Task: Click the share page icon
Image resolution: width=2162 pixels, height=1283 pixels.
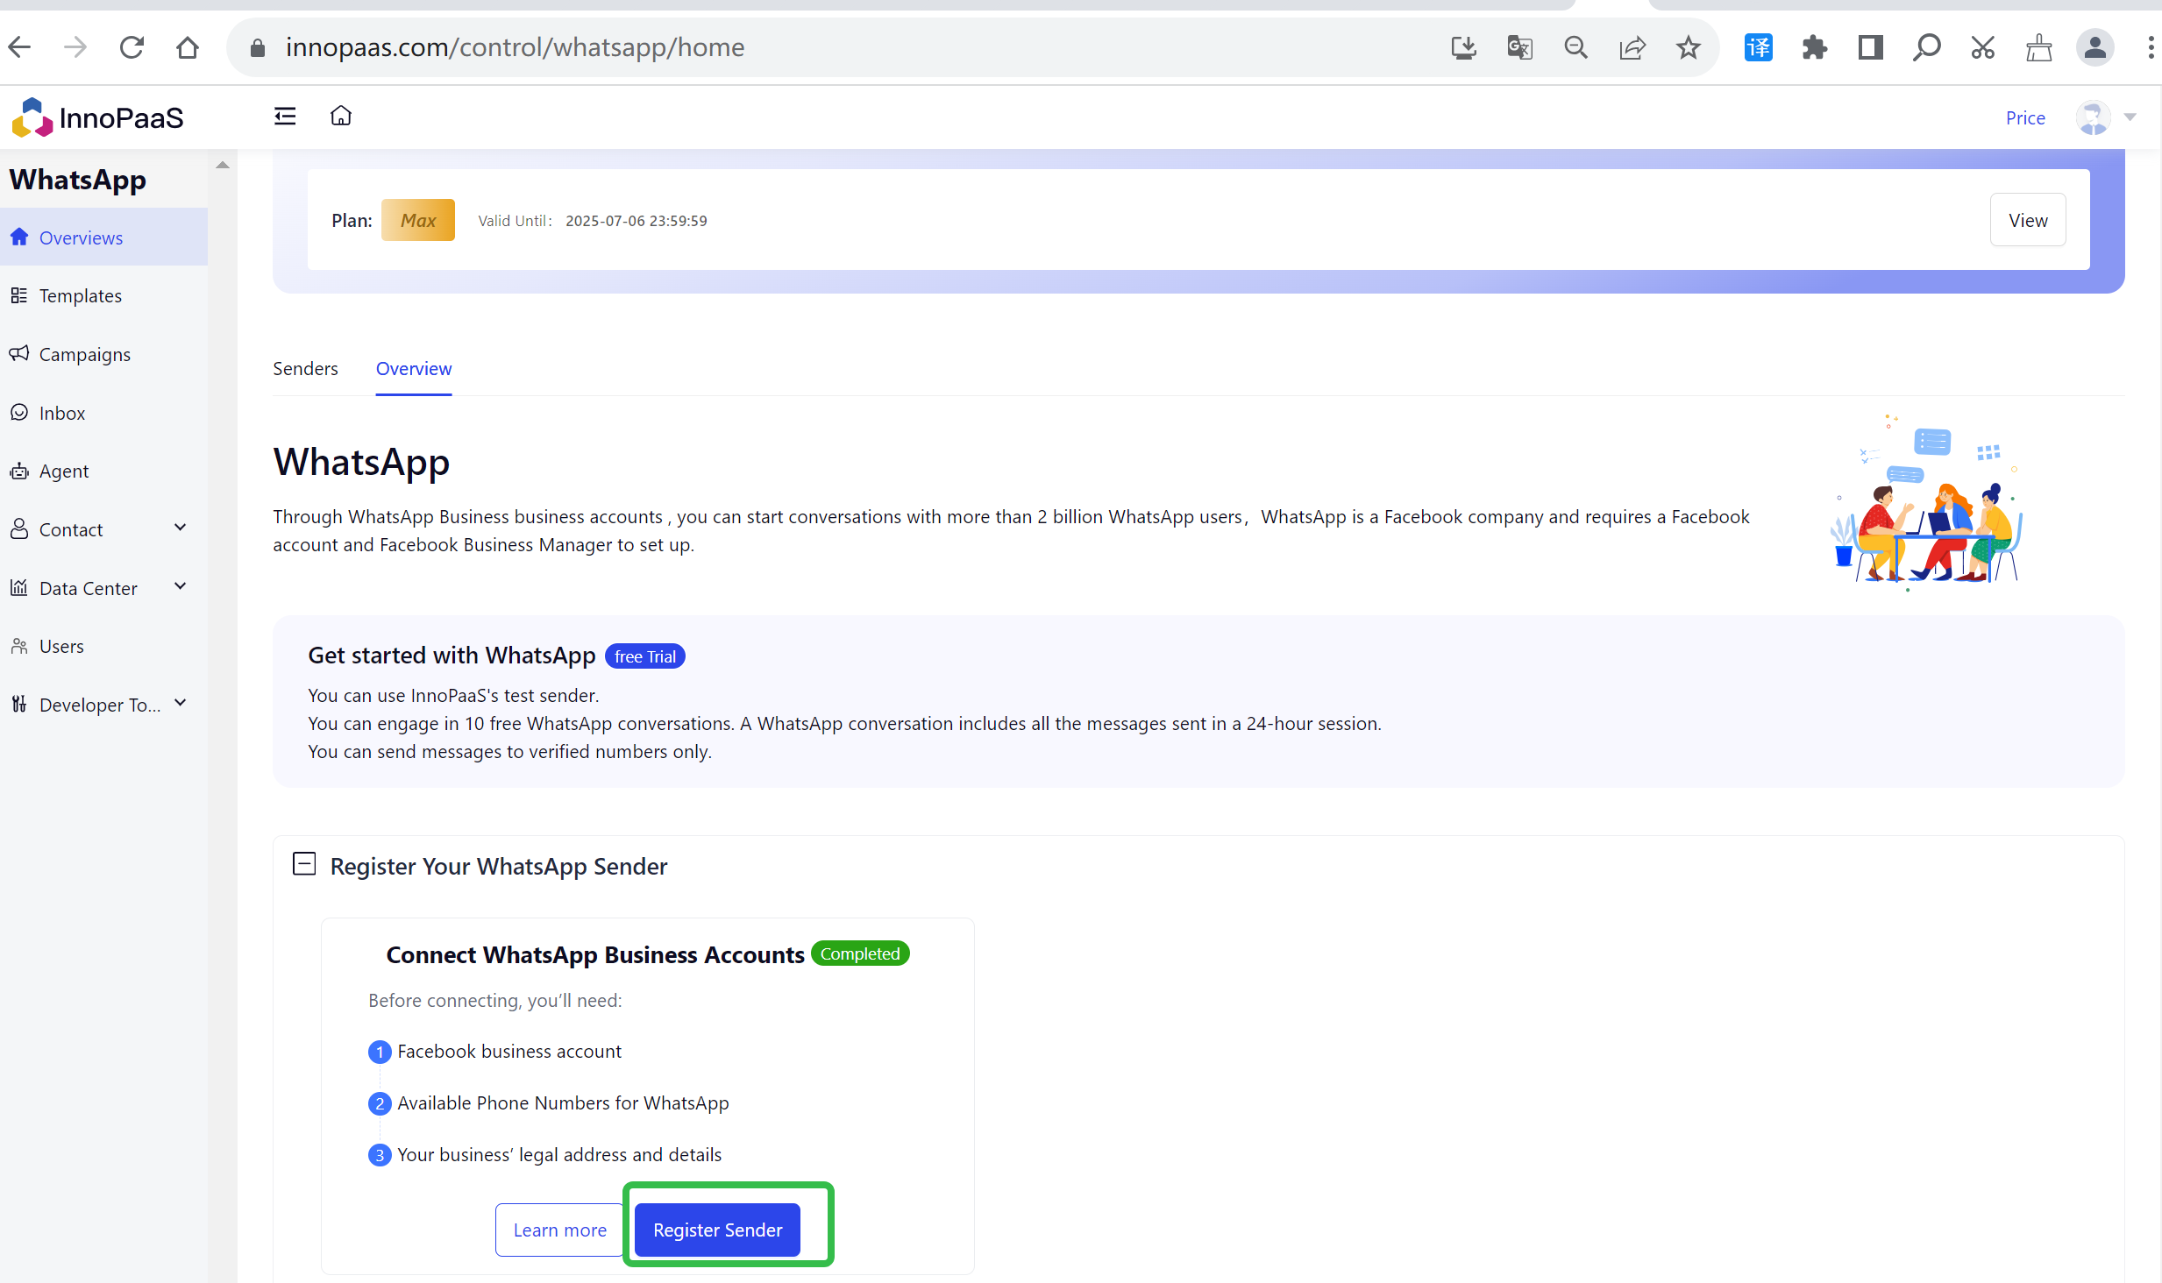Action: [x=1632, y=47]
